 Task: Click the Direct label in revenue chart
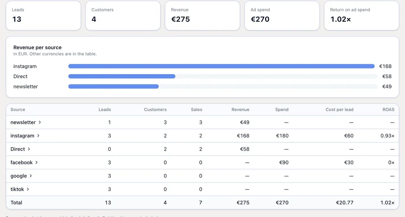[21, 76]
